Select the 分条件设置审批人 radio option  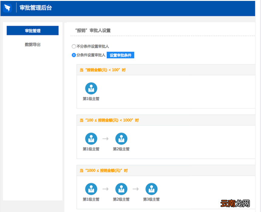click(74, 55)
